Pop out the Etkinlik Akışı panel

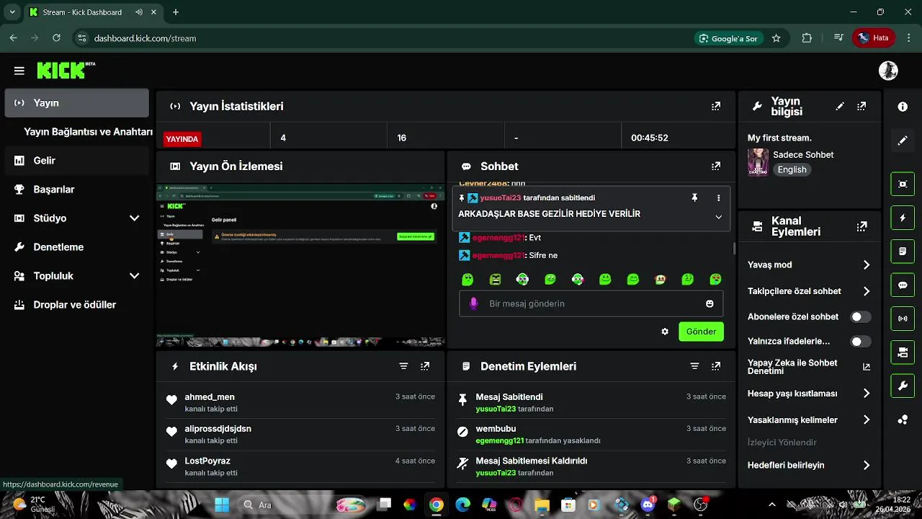click(x=425, y=366)
